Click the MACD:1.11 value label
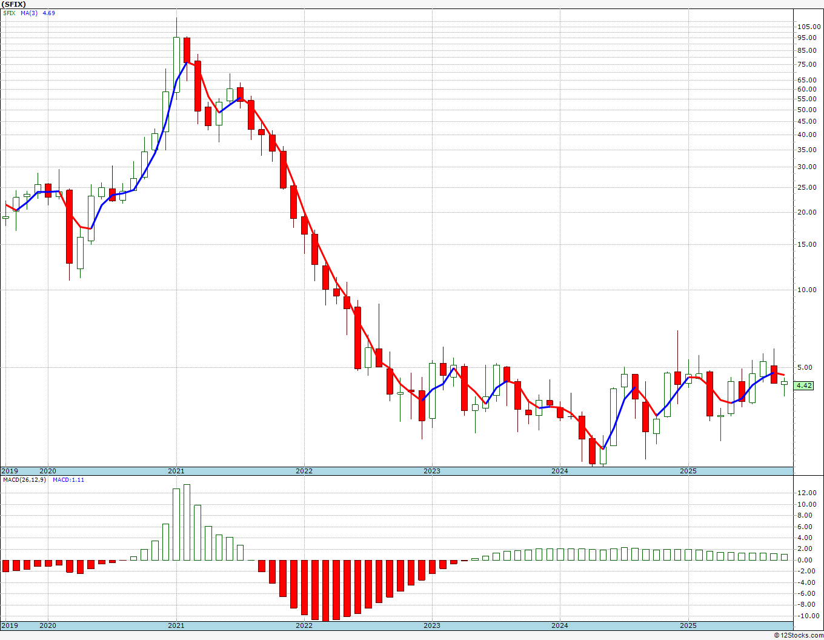824x640 pixels. point(68,479)
